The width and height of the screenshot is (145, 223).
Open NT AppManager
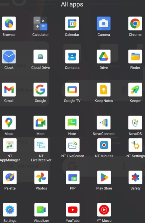pyautogui.click(x=10, y=145)
